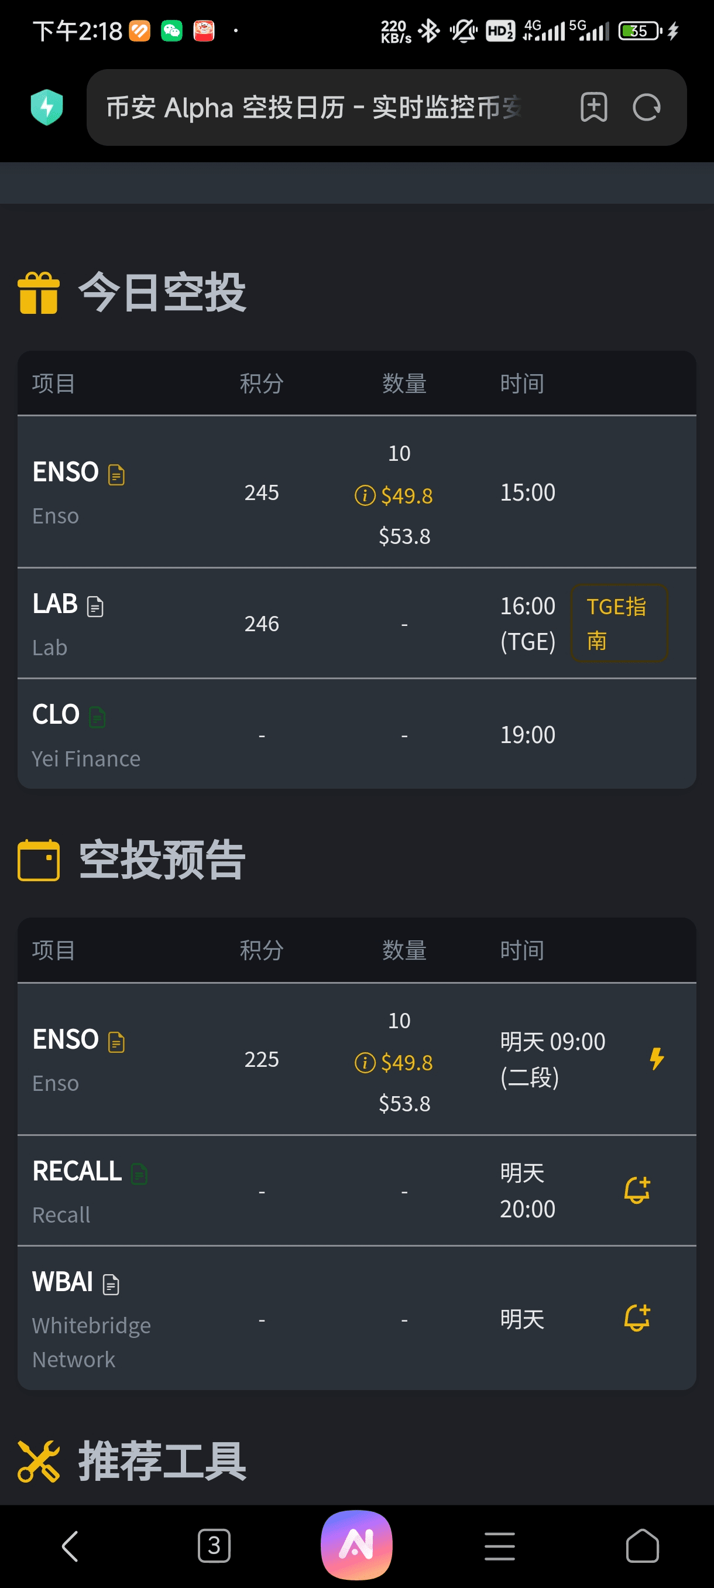Tap info icon beside $49.8 in today's ENSO row

click(365, 495)
